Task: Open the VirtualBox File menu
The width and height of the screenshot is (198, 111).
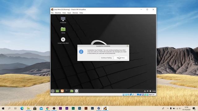Action: (52, 13)
